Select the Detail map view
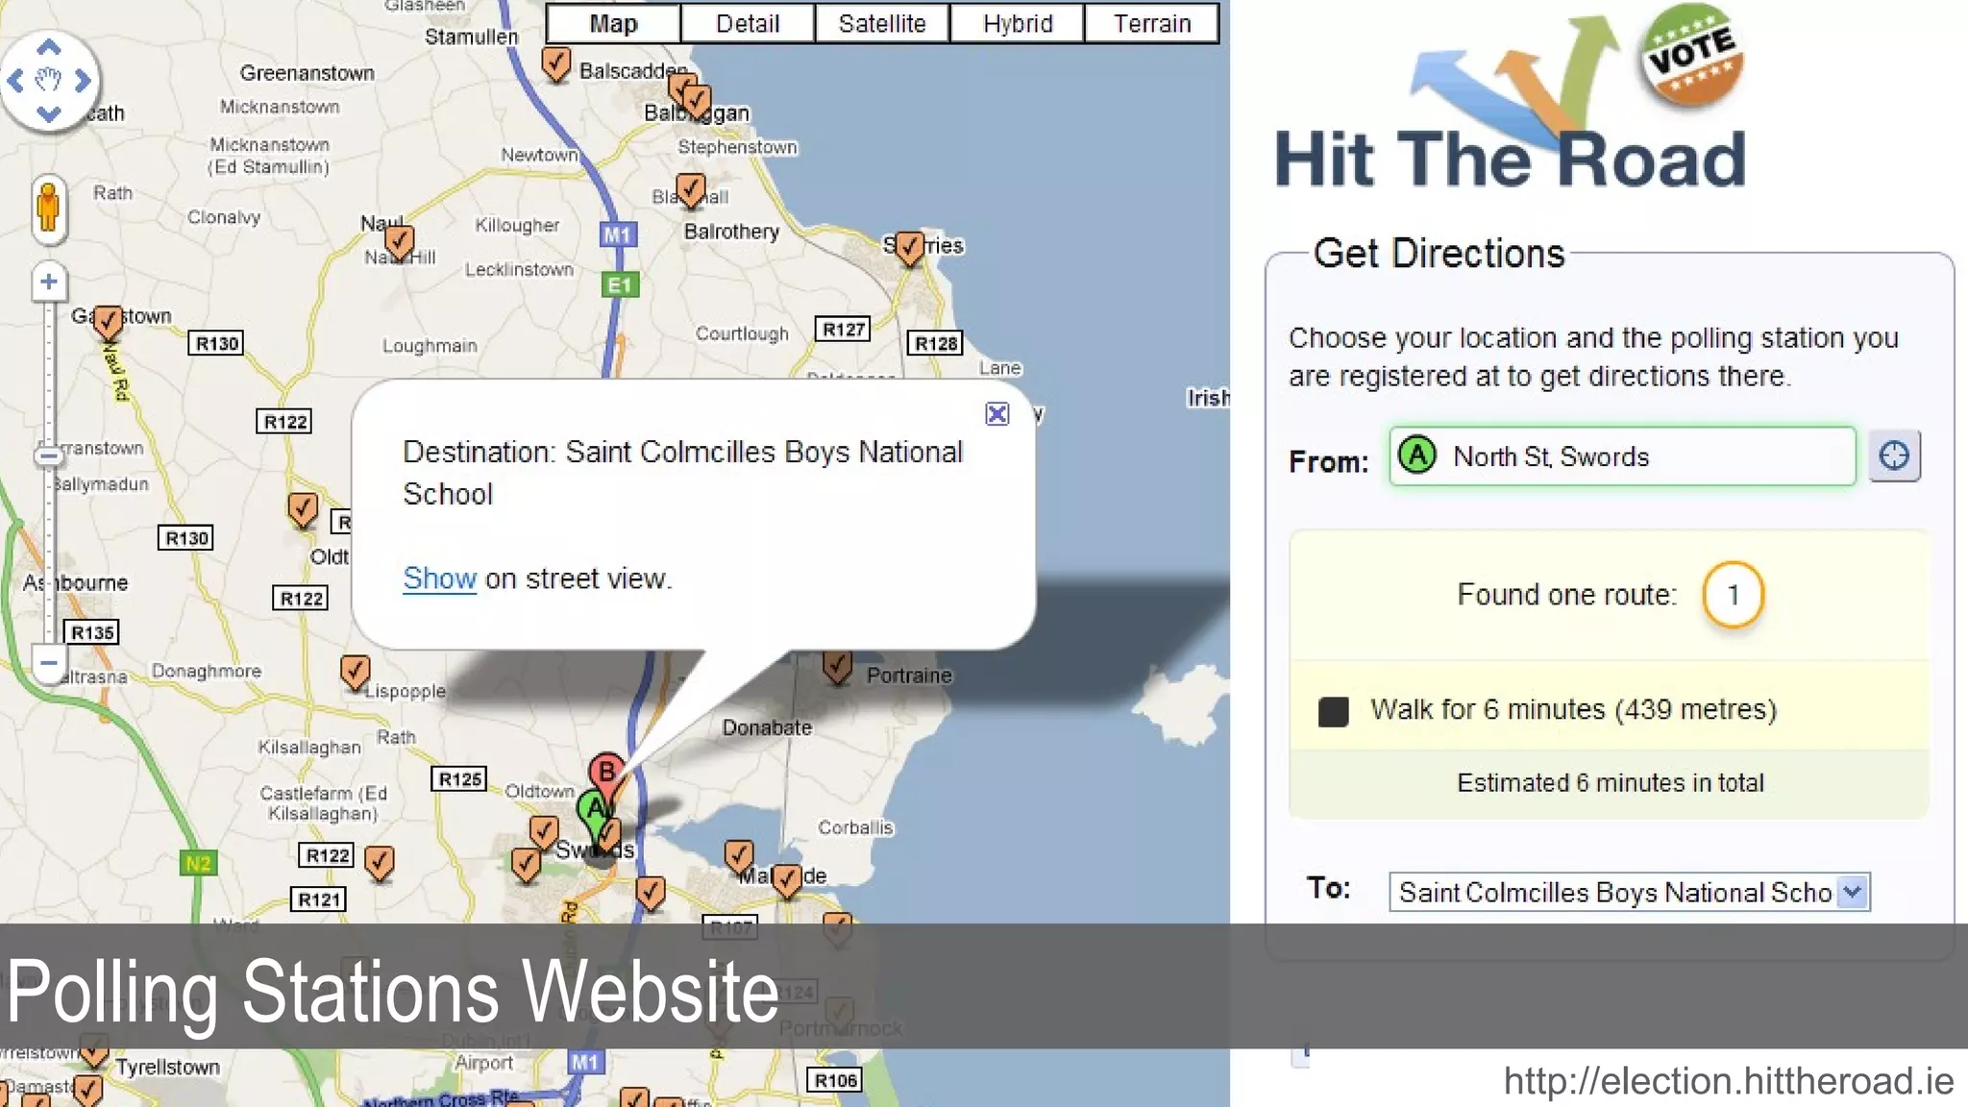Screen dimensions: 1968x1107 pyautogui.click(x=747, y=24)
